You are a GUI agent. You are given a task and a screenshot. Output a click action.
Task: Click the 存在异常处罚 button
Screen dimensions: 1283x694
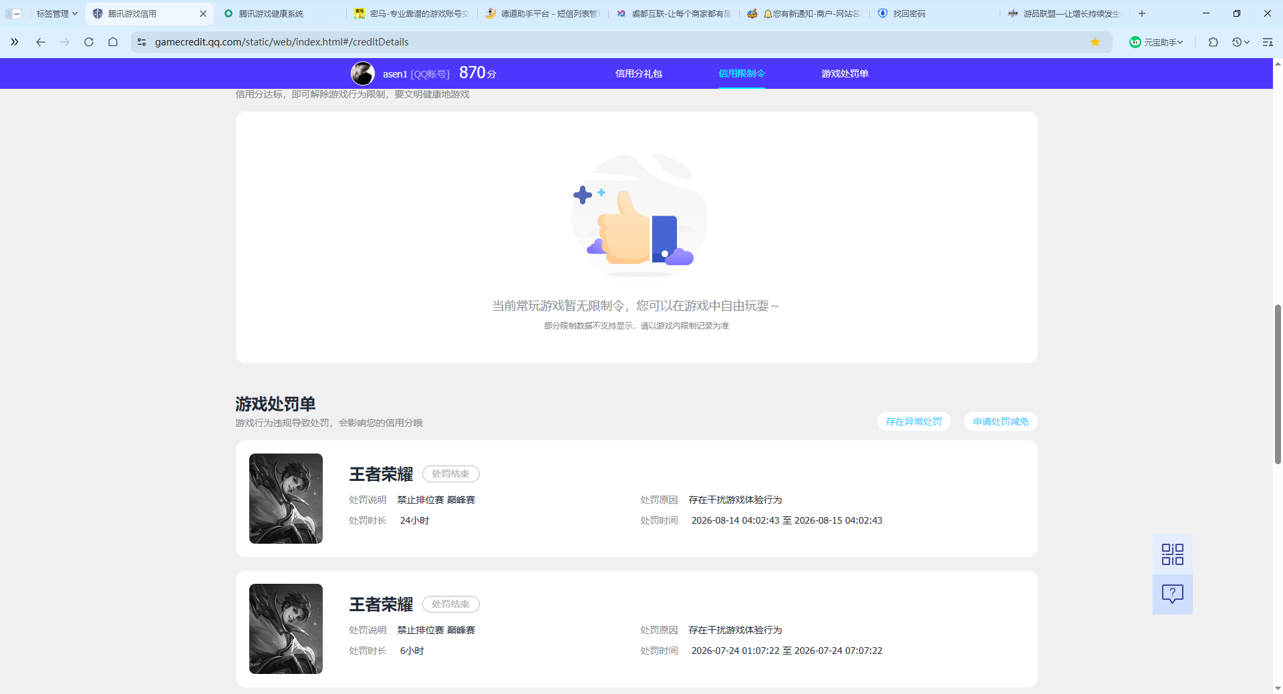(x=913, y=421)
